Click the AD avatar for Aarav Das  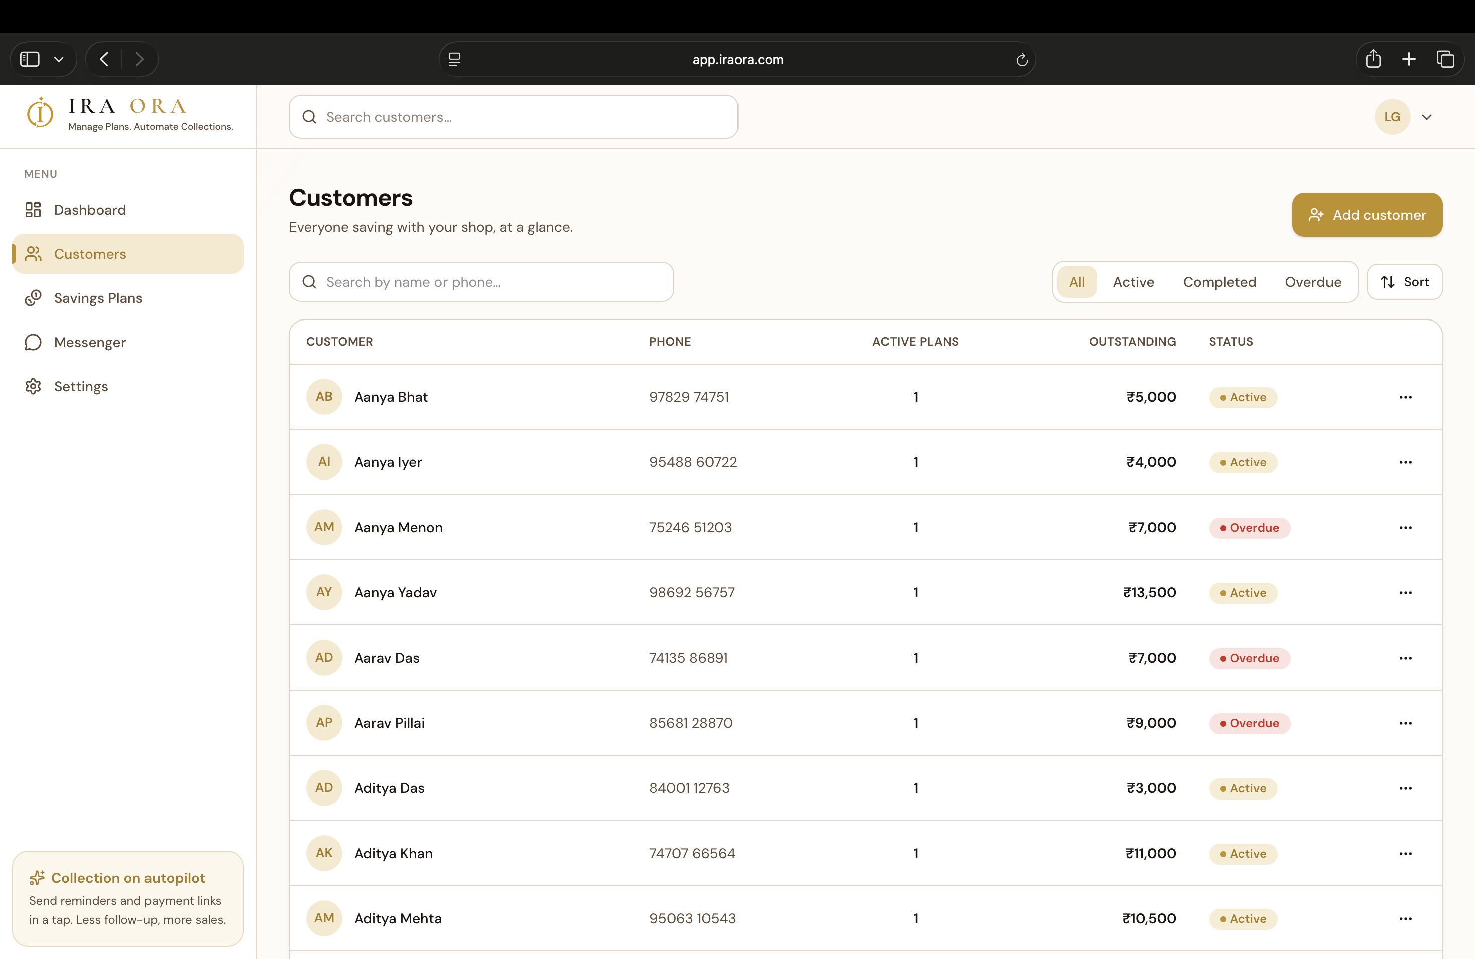coord(324,657)
